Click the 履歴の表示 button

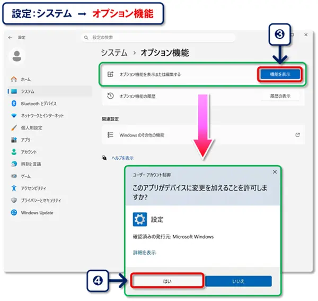[280, 96]
